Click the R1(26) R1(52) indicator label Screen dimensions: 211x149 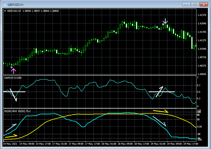(17, 111)
